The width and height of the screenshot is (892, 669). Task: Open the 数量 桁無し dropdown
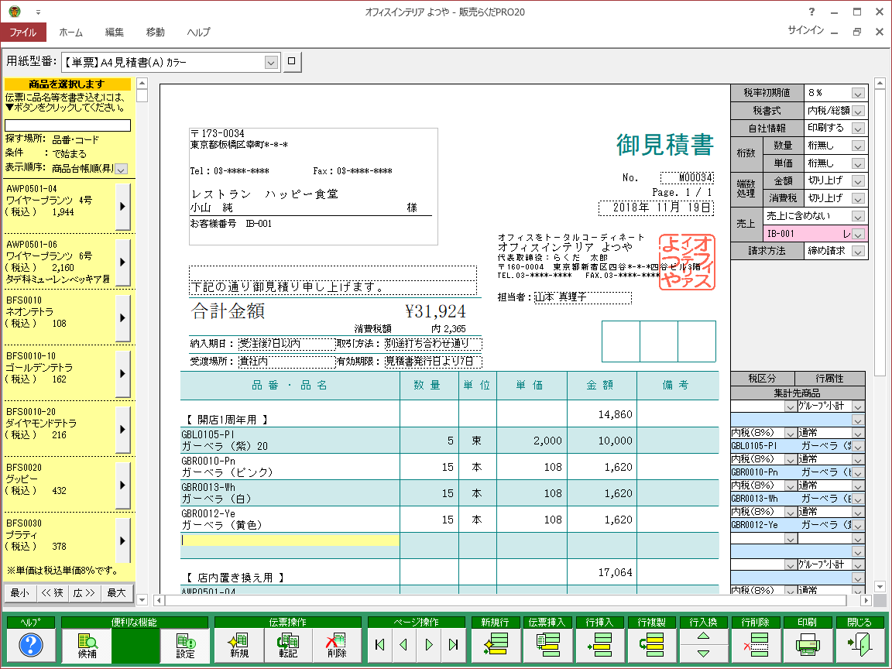858,146
